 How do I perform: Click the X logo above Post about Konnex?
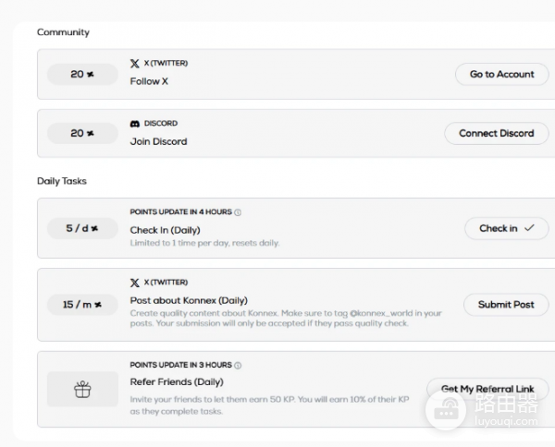135,283
